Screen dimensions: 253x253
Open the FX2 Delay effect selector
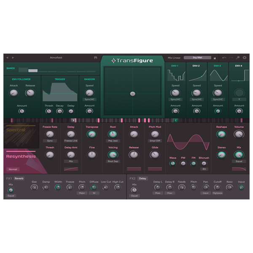pyautogui.click(x=143, y=178)
